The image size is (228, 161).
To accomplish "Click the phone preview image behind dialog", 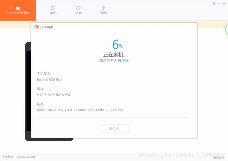I will click(x=28, y=91).
